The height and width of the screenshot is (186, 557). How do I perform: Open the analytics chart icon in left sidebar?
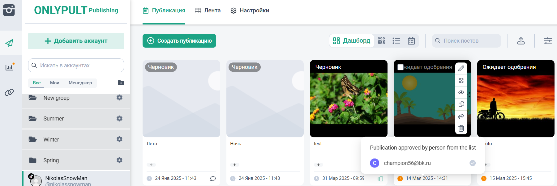coord(9,67)
